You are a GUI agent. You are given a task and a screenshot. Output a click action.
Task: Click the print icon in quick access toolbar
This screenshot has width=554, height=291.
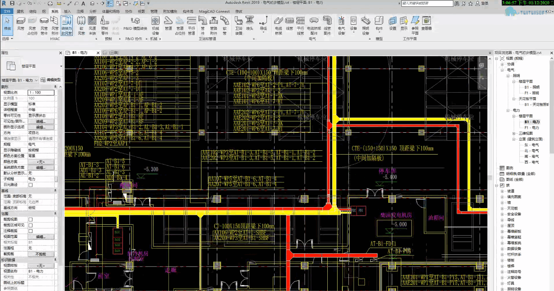(x=50, y=3)
